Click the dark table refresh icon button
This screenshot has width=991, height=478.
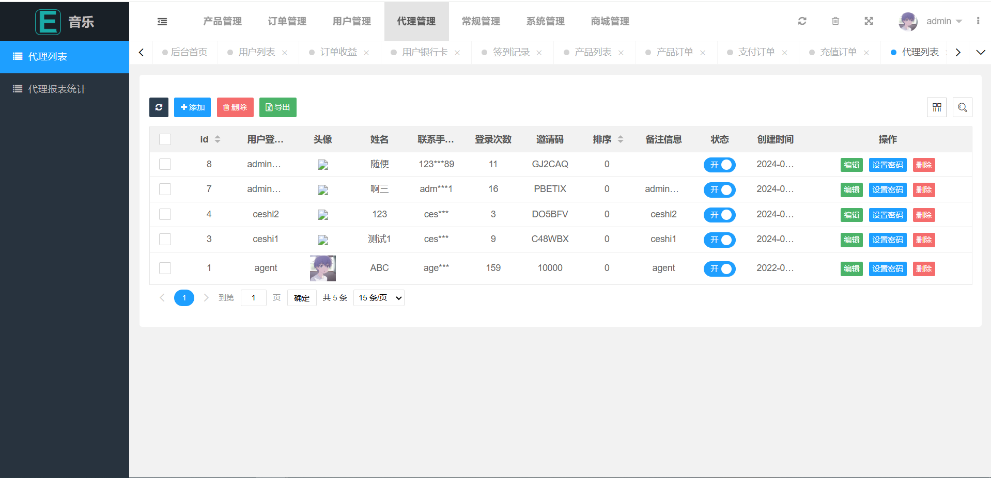click(159, 107)
